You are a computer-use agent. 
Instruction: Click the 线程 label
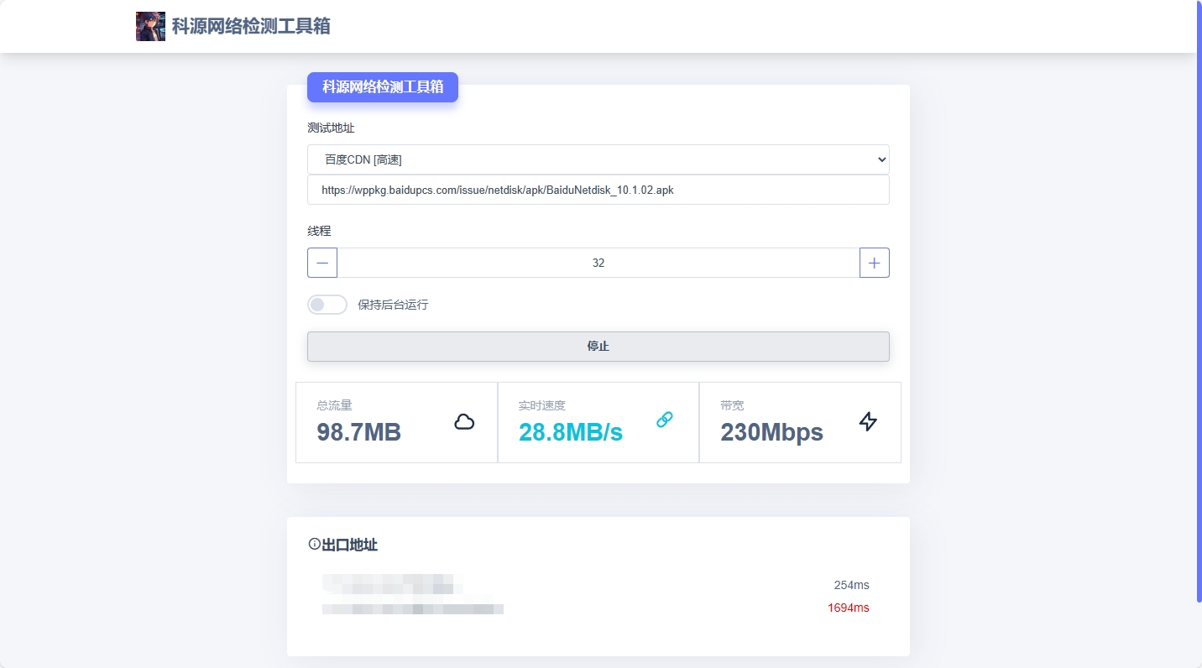319,231
